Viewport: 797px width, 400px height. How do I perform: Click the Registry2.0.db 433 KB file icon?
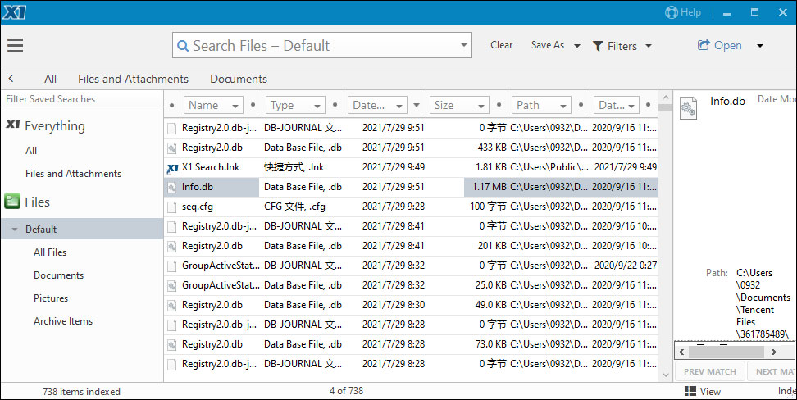(172, 148)
